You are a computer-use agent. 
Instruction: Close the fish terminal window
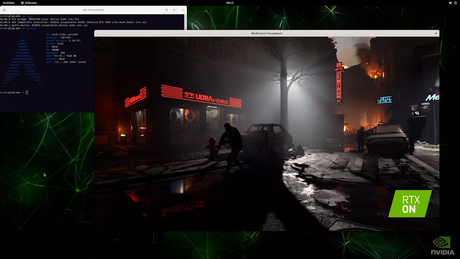[183, 10]
